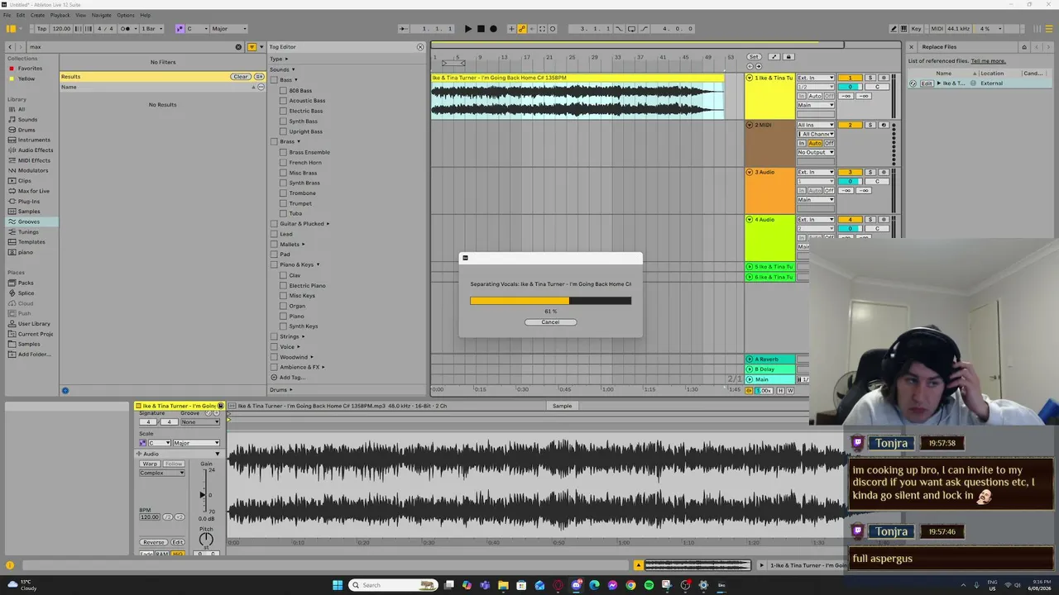Open Windows Start menu
The image size is (1059, 595).
338,585
